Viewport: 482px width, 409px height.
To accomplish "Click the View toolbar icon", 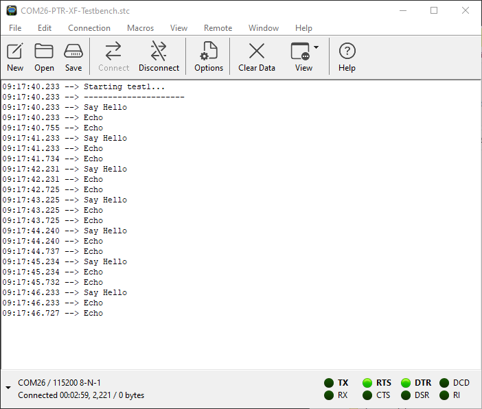I will coord(301,51).
